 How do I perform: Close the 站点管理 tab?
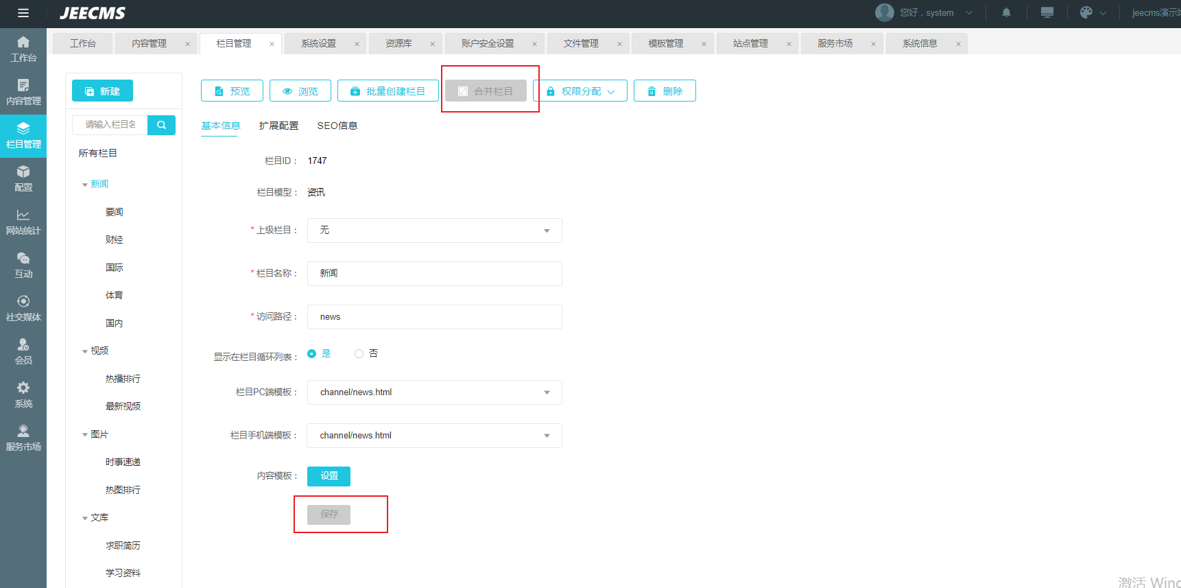(789, 44)
